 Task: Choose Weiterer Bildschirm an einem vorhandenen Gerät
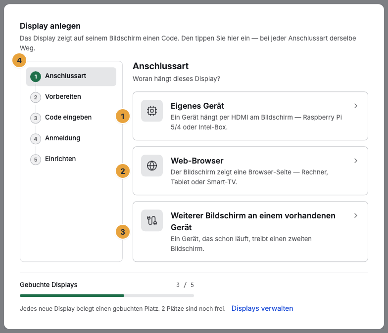(253, 221)
